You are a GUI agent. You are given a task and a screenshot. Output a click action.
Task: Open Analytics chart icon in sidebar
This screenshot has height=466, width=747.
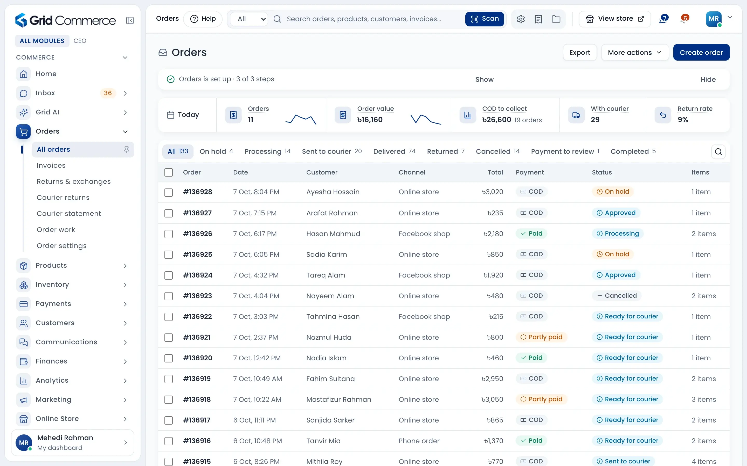[x=23, y=380]
